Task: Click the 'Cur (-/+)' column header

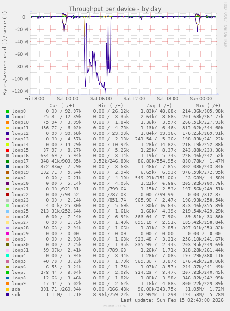Action: [62, 106]
